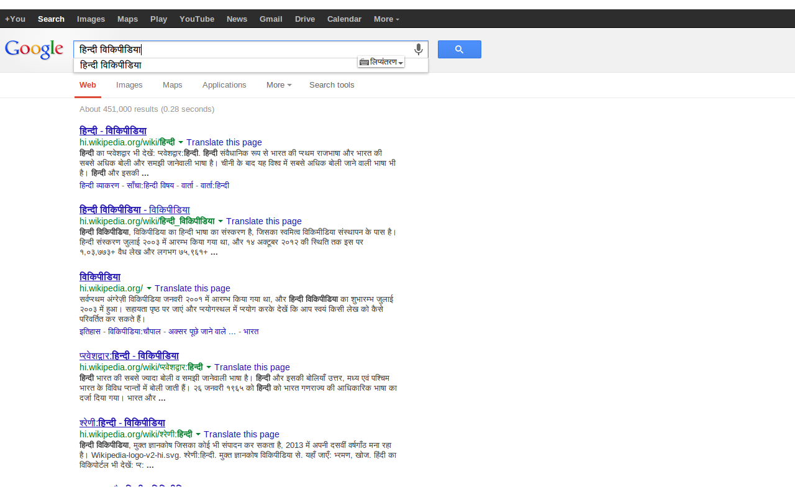Click Translate this page beside श्रेणी:हिन्दी URL
Viewport: 795px width, 497px height.
(242, 434)
